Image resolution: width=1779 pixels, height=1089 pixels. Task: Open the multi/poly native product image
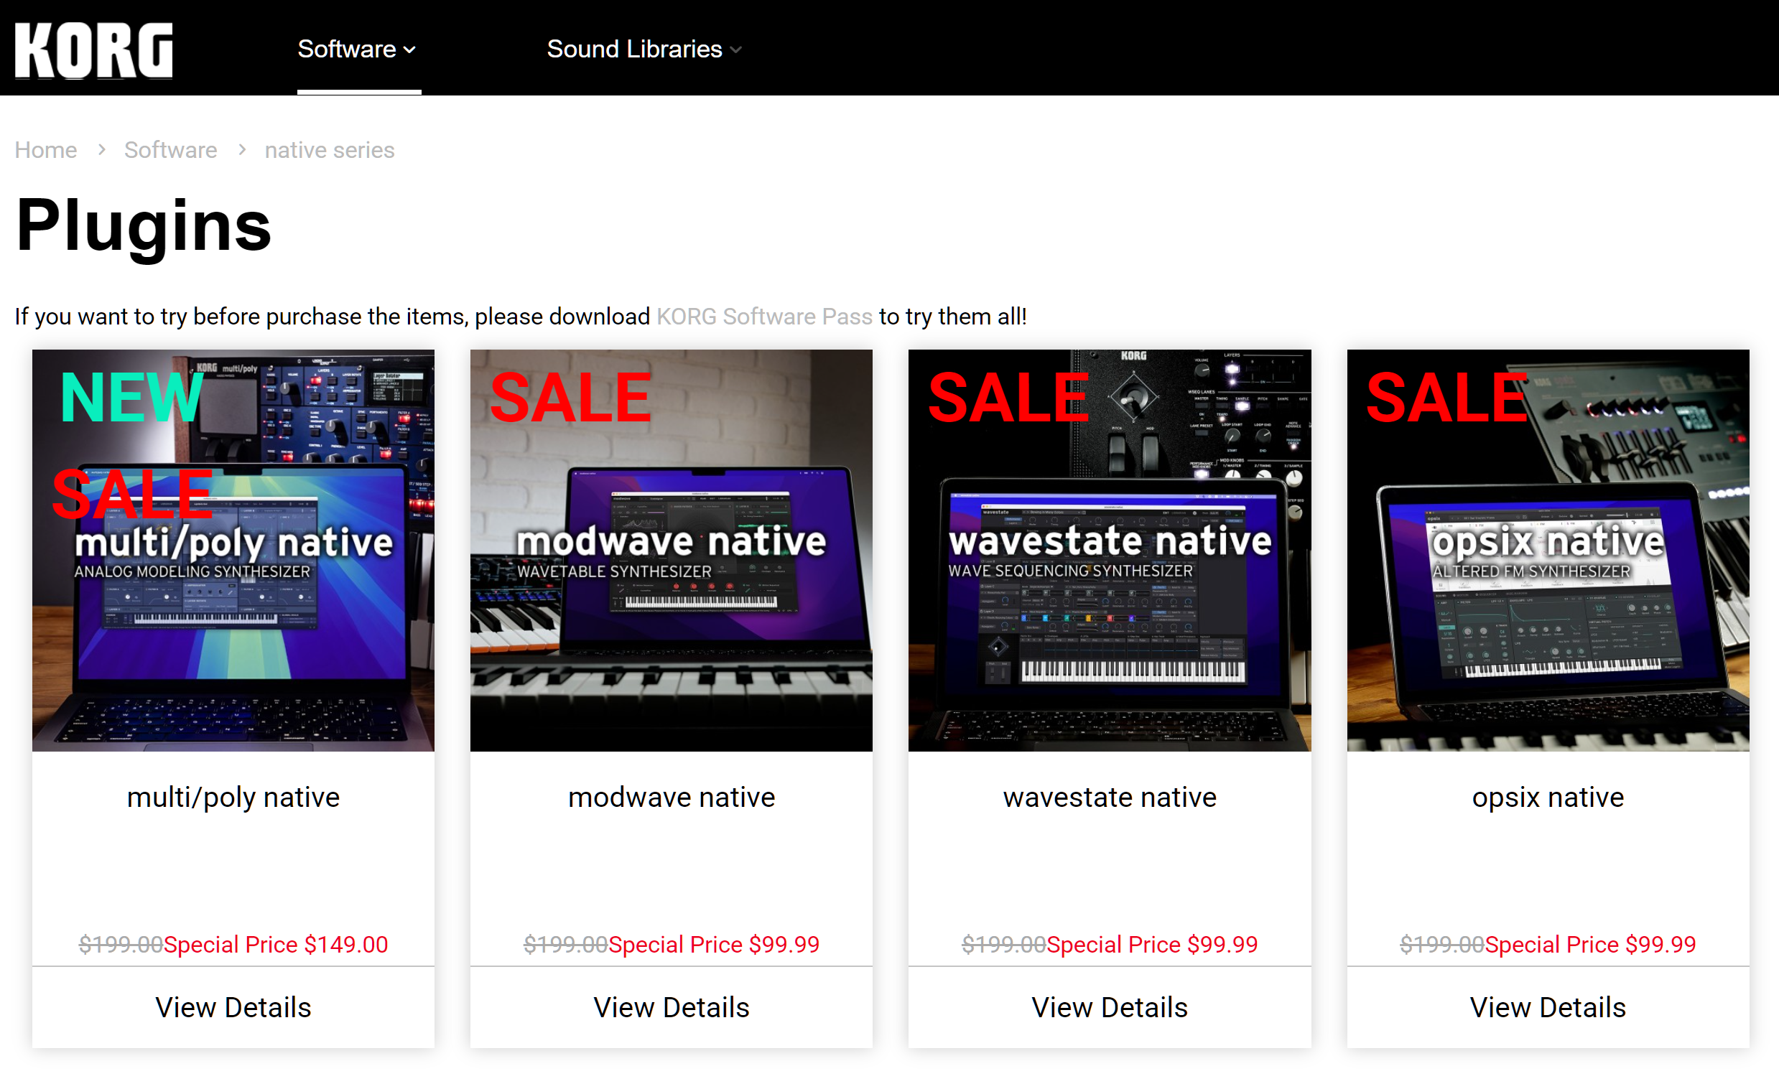pyautogui.click(x=233, y=551)
